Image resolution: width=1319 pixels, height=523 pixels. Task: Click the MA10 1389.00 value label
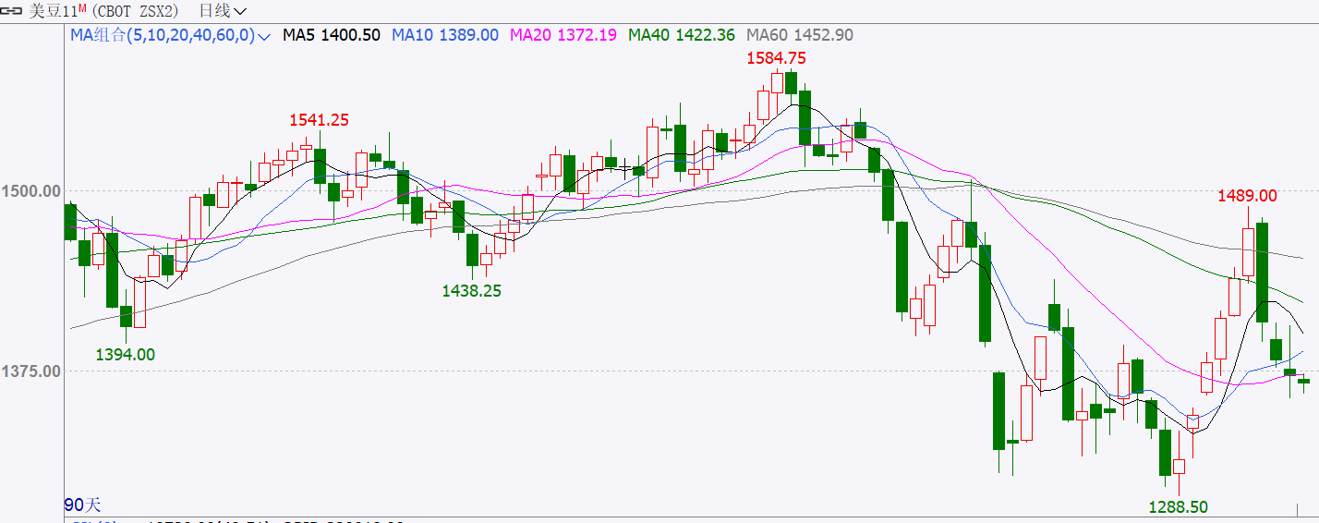click(445, 35)
